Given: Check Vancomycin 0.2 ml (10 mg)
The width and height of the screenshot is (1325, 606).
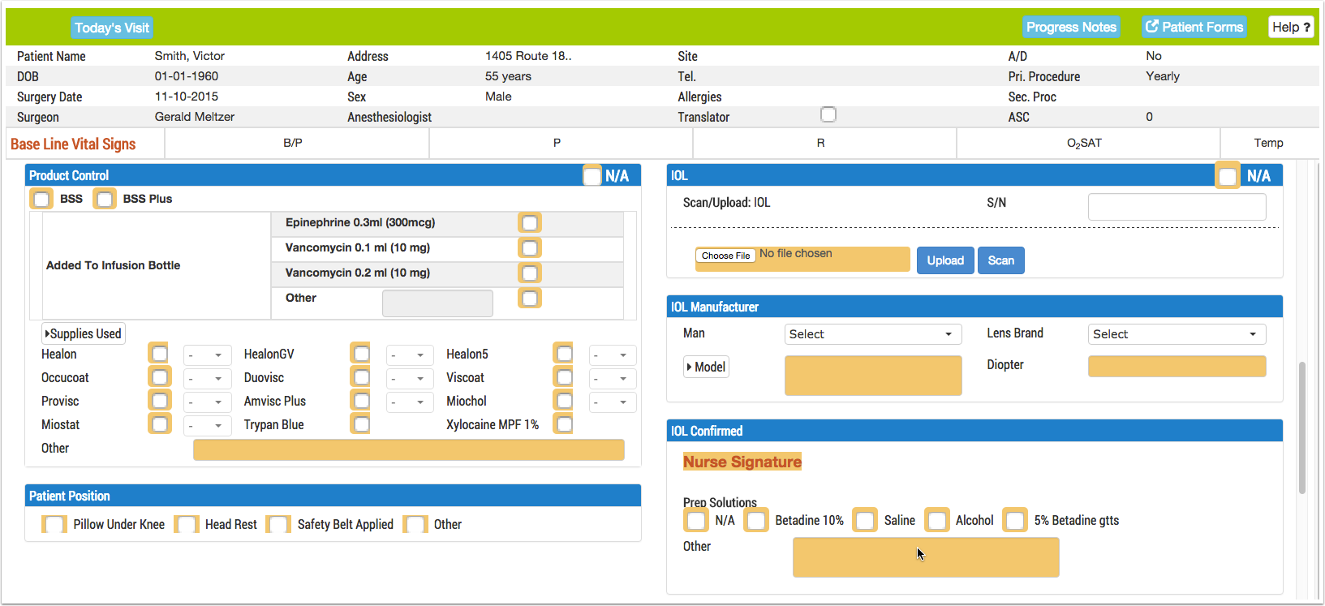Looking at the screenshot, I should tap(530, 273).
